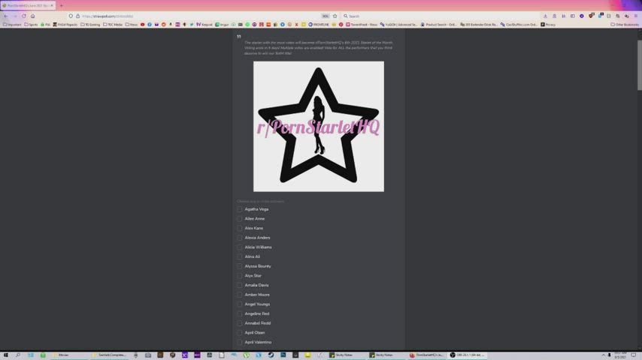Check the Alyssa Bounty option
Screen dimensions: 642x360
click(240, 266)
